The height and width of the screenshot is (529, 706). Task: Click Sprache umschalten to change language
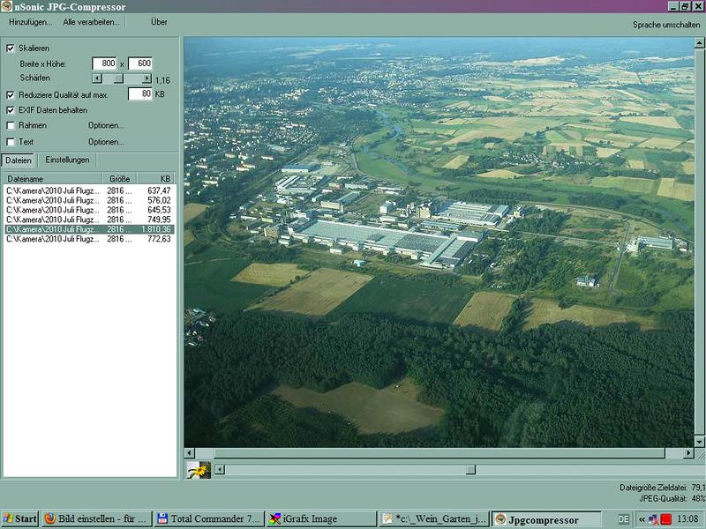[x=665, y=25]
